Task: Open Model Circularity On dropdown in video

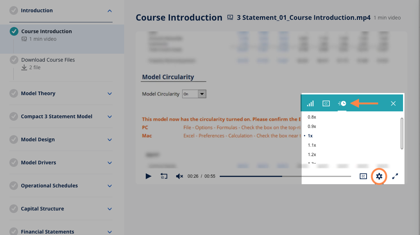Action: pos(194,94)
